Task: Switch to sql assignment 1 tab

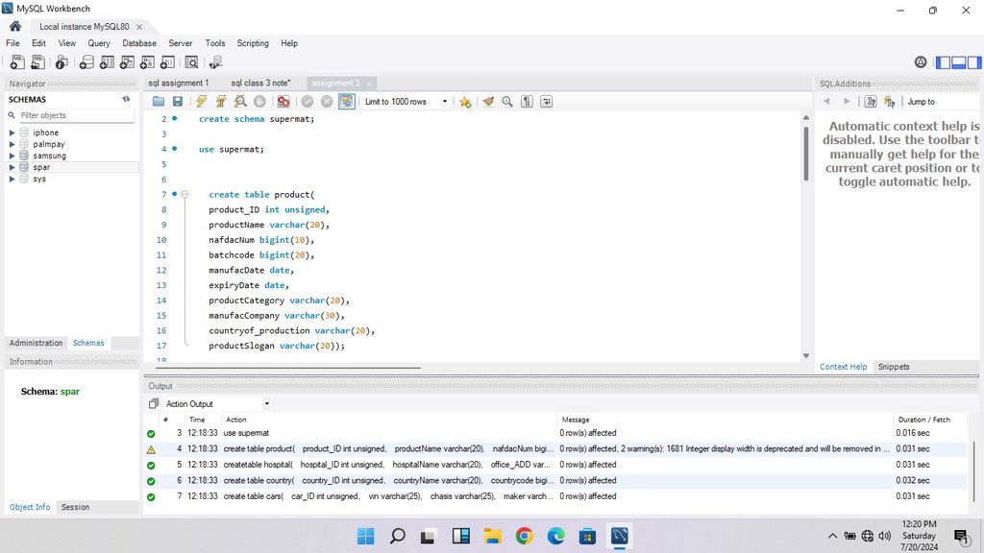Action: [179, 83]
